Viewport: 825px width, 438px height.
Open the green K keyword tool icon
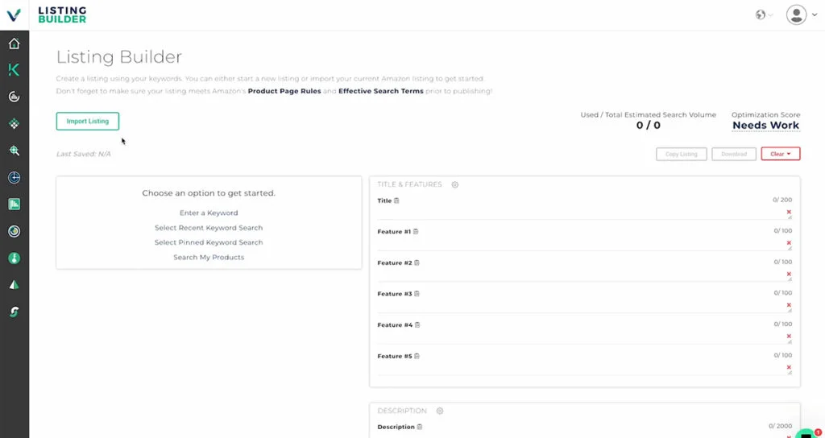click(x=15, y=70)
